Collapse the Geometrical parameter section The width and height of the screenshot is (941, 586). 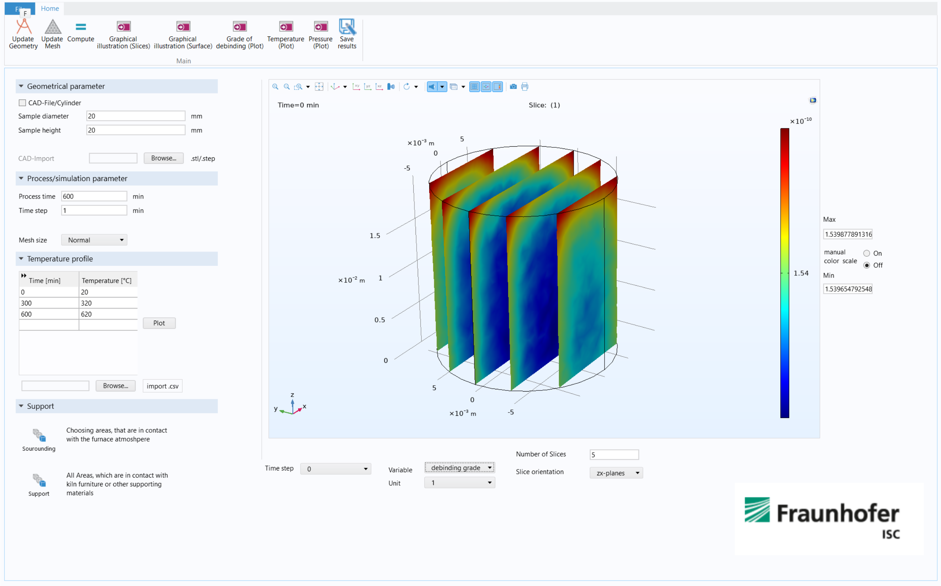[21, 86]
